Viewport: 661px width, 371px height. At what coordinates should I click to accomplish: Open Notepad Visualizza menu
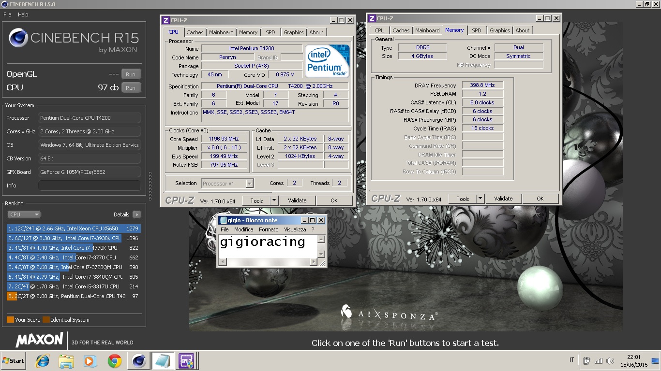295,229
